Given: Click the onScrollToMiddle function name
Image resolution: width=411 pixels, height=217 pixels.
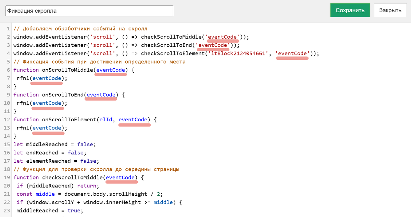Looking at the screenshot, I should click(67, 70).
